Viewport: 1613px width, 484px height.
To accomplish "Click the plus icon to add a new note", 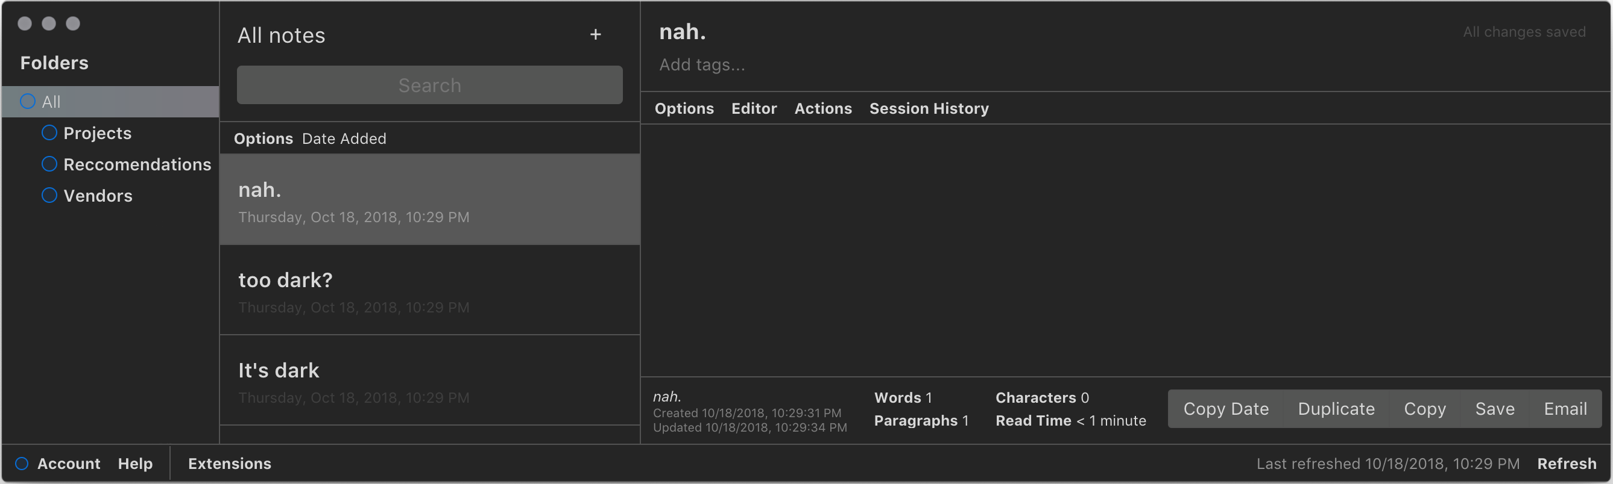I will click(595, 35).
